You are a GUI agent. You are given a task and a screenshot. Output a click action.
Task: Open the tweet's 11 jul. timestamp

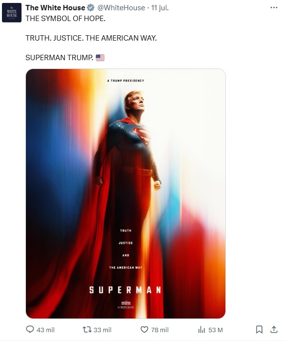pyautogui.click(x=160, y=8)
